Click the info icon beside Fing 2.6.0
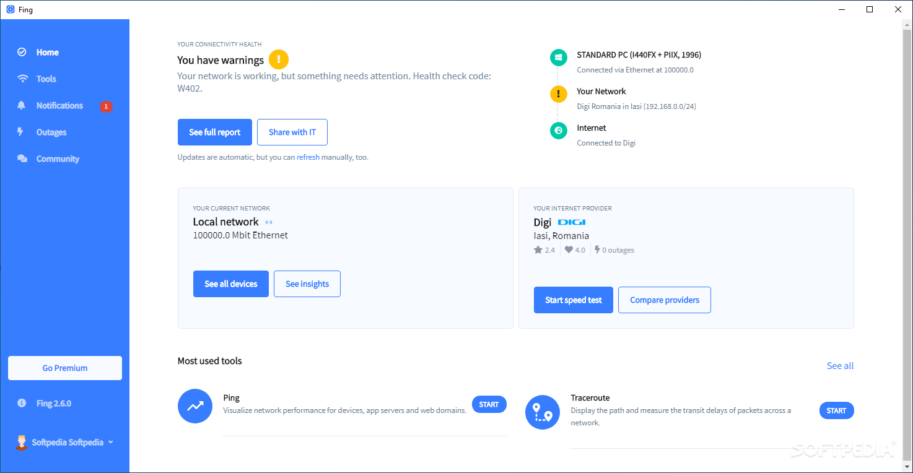913x473 pixels. point(22,403)
